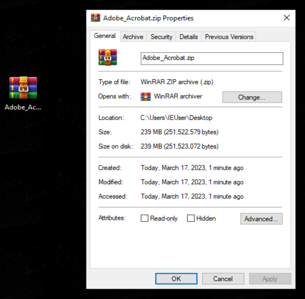305x299 pixels.
Task: Open the Advanced attributes dialog
Action: click(261, 219)
